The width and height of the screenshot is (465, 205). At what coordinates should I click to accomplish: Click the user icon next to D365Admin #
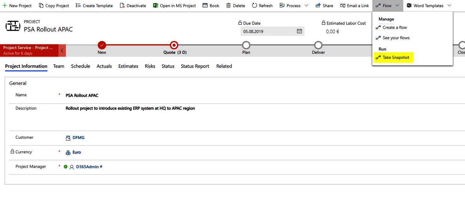click(x=72, y=167)
